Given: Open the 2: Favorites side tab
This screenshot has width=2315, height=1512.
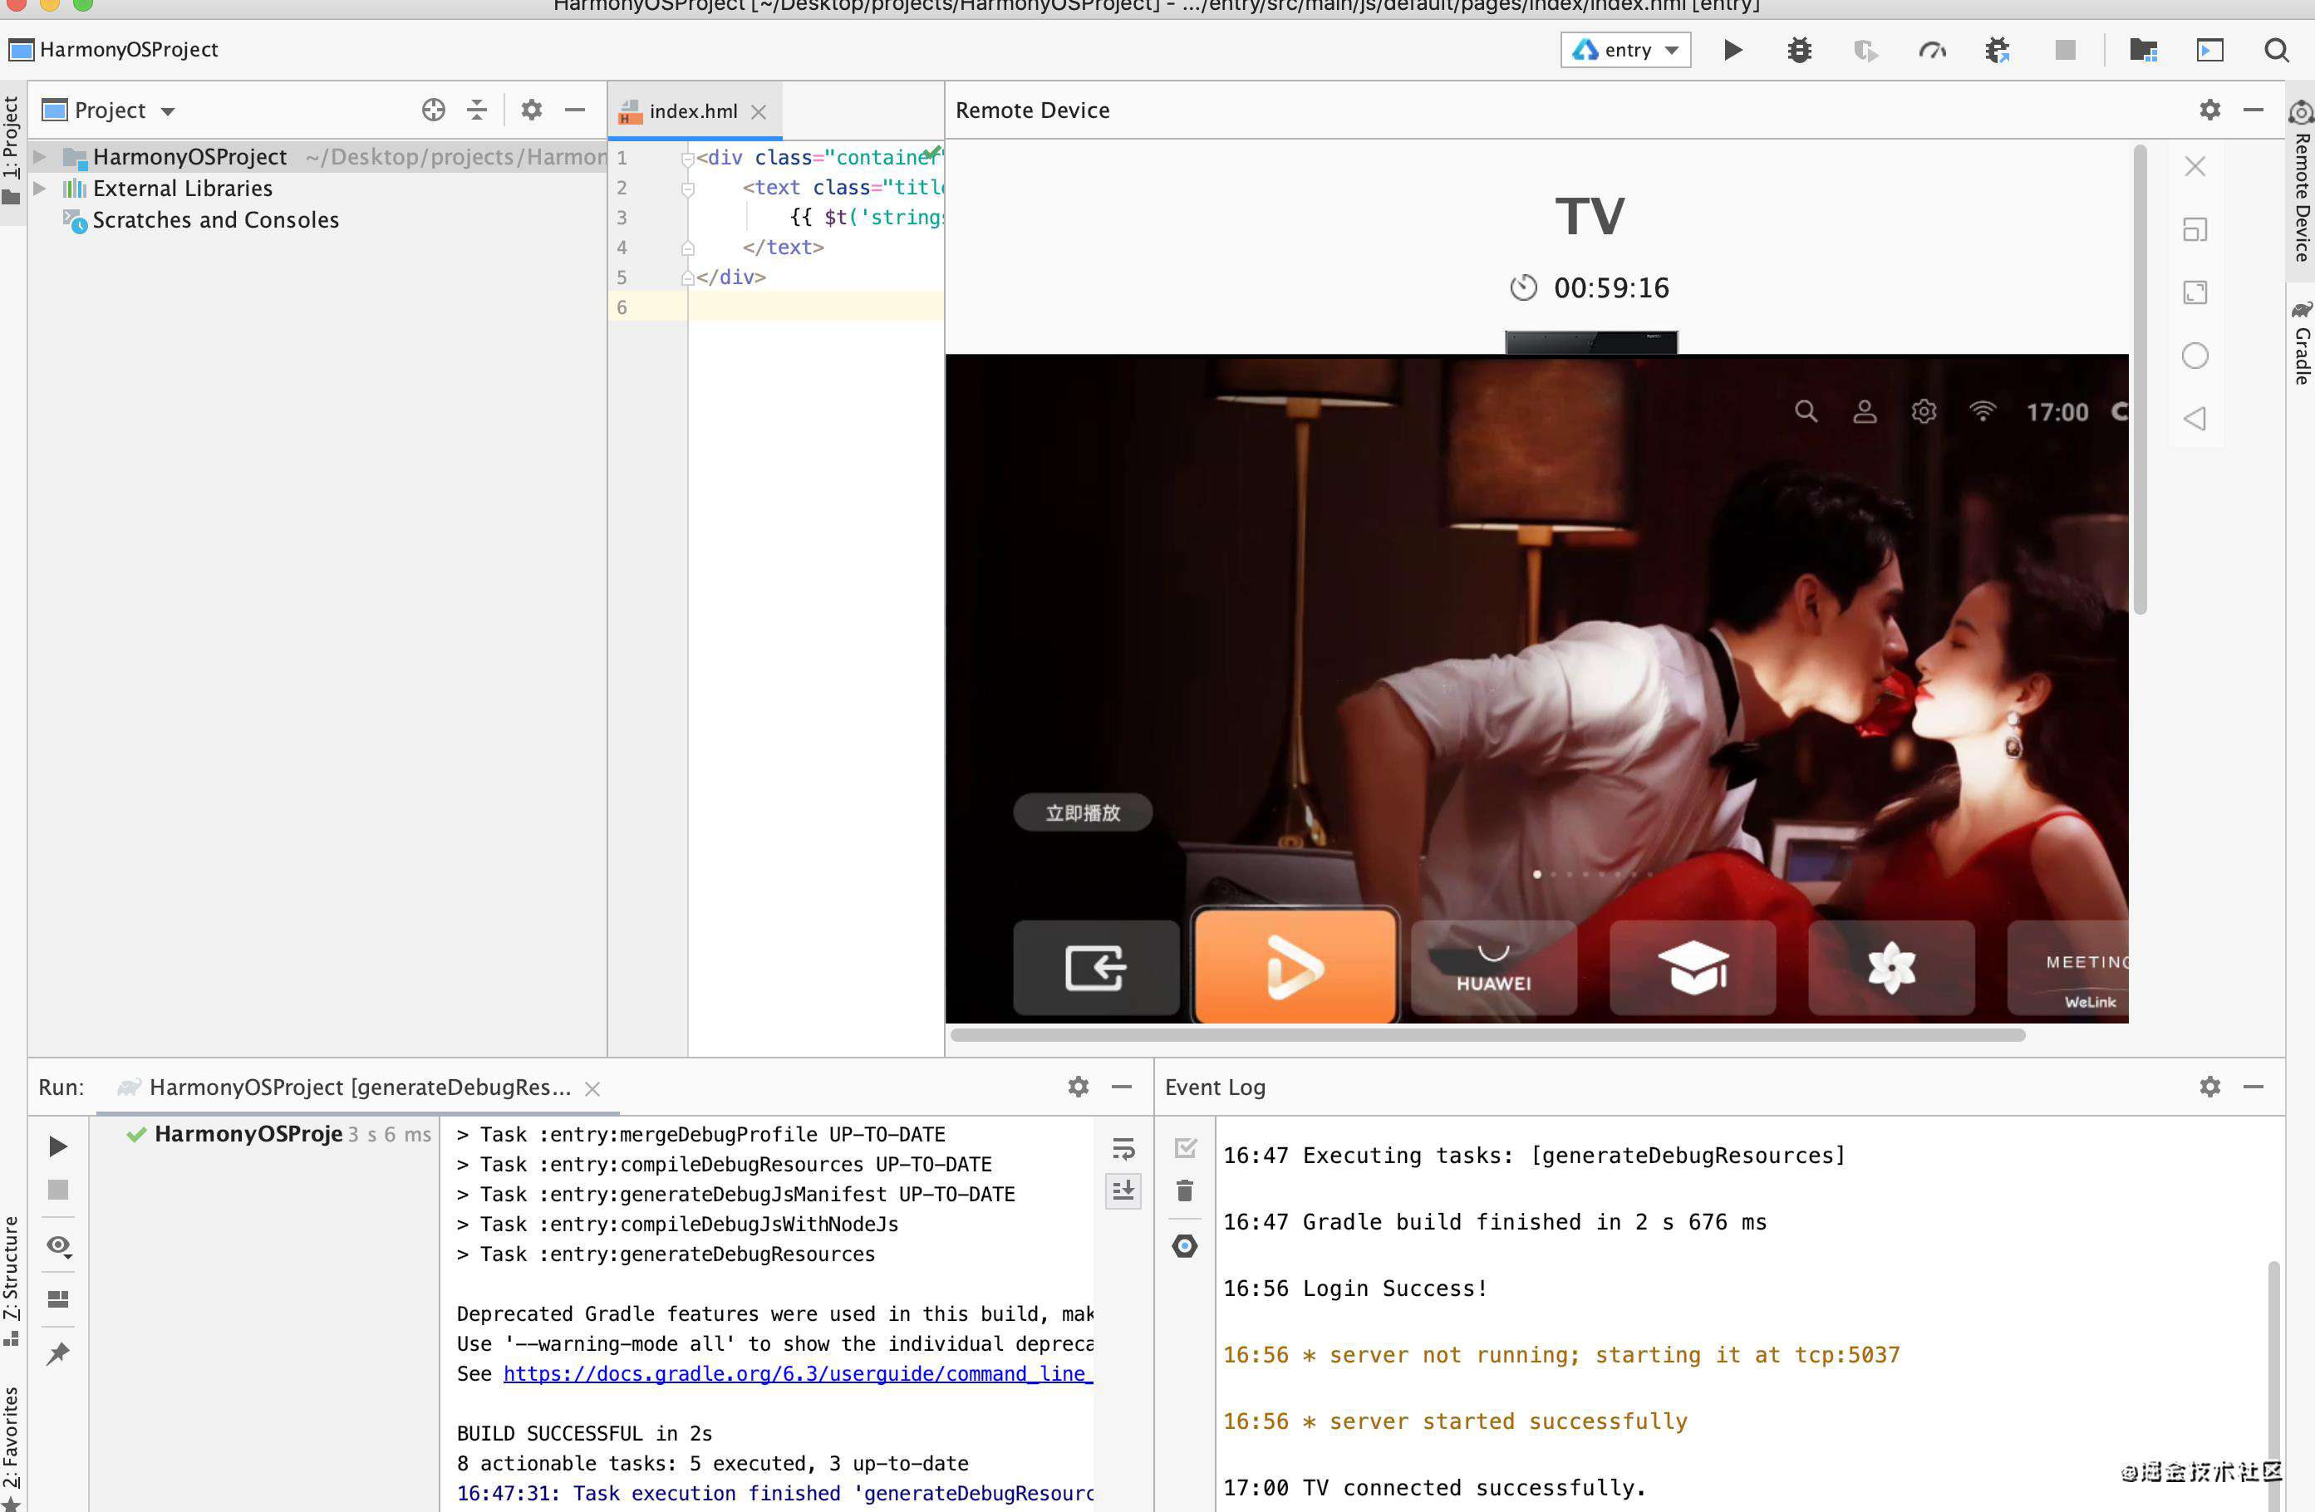Looking at the screenshot, I should click(12, 1447).
